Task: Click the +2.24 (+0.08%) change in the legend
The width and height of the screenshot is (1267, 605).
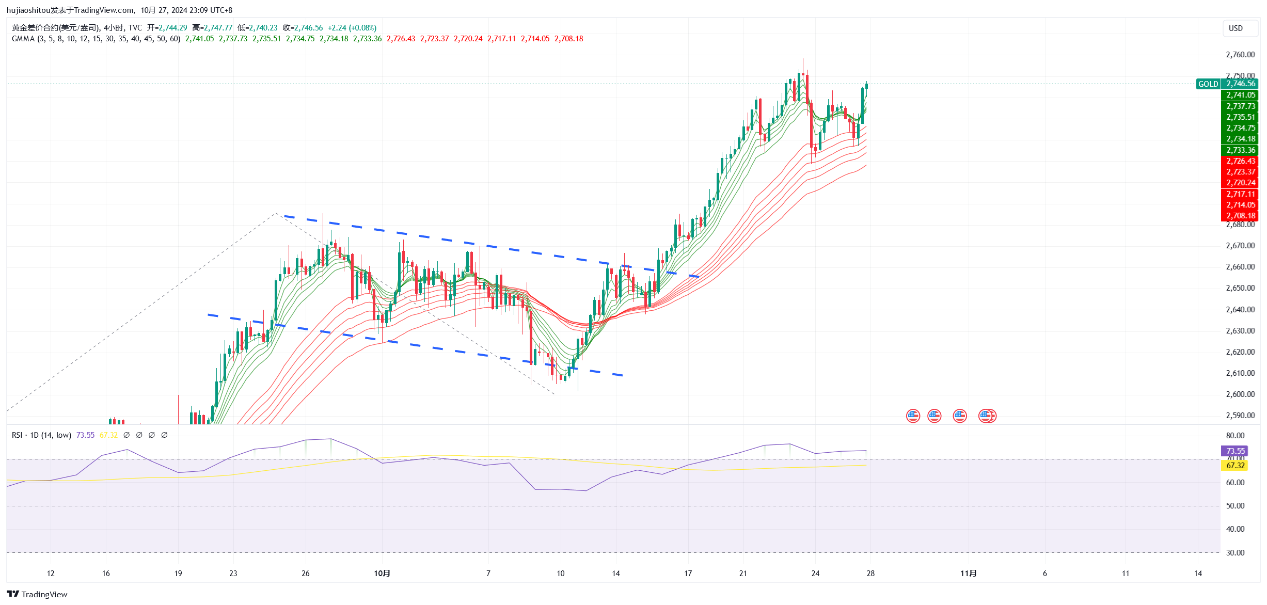Action: coord(352,28)
